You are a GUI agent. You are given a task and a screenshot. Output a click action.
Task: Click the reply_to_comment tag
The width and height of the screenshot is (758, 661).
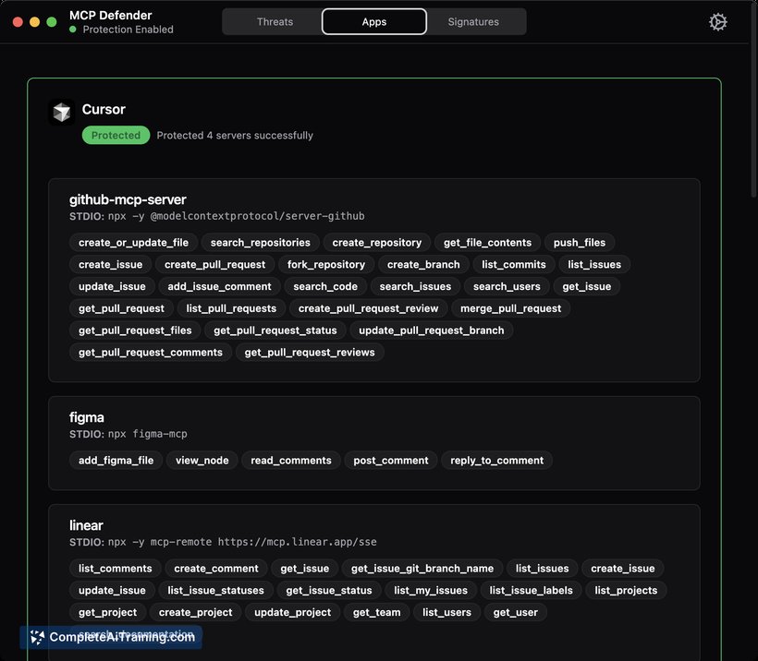(x=497, y=460)
